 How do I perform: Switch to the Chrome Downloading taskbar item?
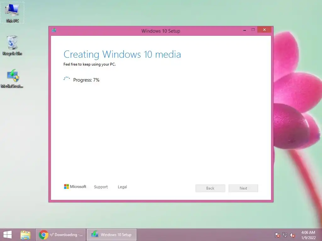pyautogui.click(x=61, y=235)
